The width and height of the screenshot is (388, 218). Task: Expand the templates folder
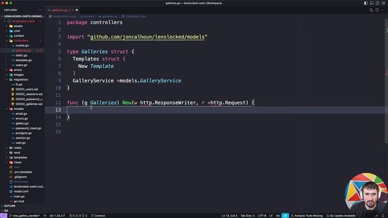[20, 157]
